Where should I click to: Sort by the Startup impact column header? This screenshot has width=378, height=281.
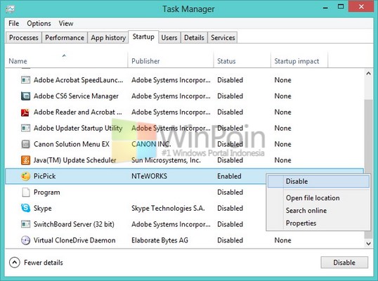pos(299,60)
